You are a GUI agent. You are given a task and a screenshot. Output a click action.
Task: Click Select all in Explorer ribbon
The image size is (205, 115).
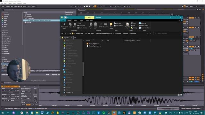click(x=143, y=23)
